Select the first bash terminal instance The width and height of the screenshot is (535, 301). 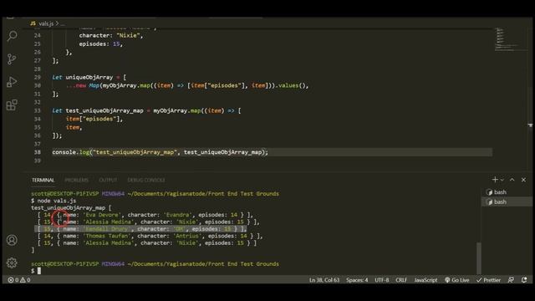tap(506, 192)
